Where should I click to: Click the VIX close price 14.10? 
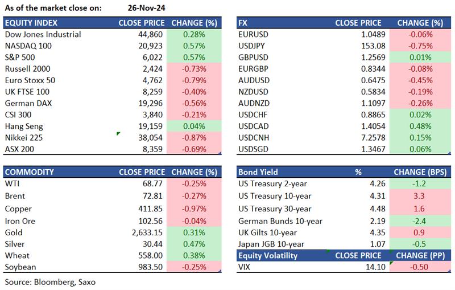[x=372, y=267]
